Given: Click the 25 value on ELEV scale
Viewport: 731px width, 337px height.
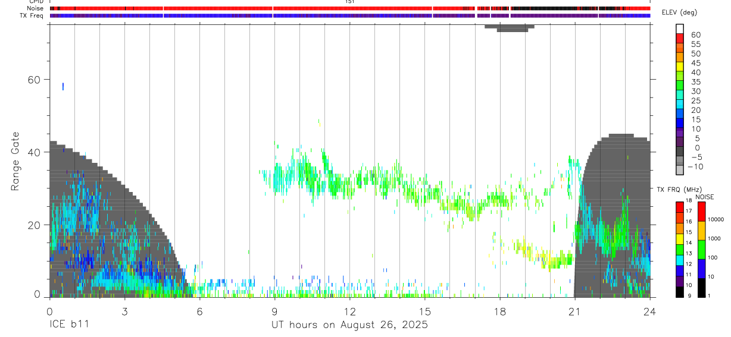Looking at the screenshot, I should [695, 101].
